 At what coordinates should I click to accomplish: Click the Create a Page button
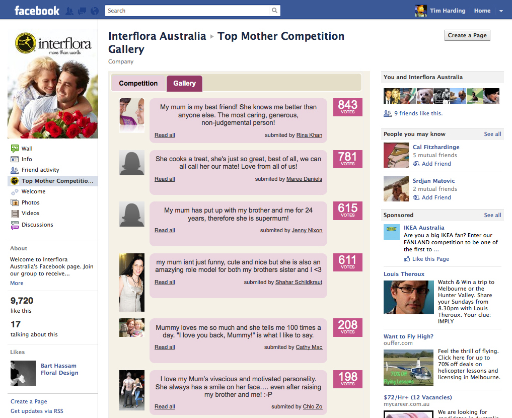click(467, 35)
